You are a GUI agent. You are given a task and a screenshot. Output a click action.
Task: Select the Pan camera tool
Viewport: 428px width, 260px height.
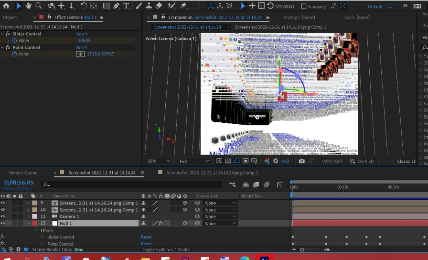pyautogui.click(x=62, y=6)
